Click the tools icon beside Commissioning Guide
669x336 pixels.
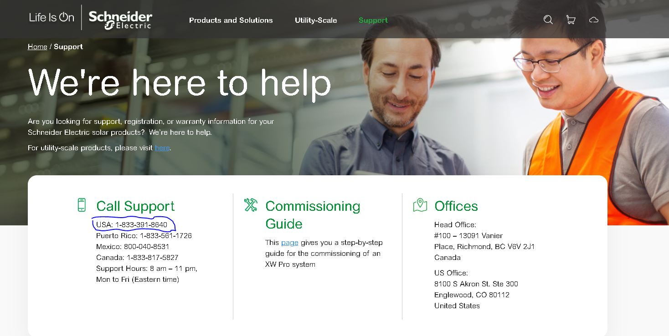coord(251,205)
